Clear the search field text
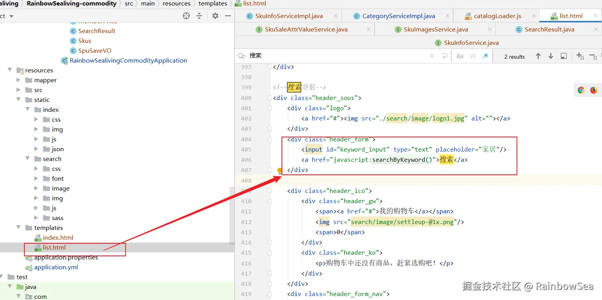The height and width of the screenshot is (300, 602). (432, 56)
